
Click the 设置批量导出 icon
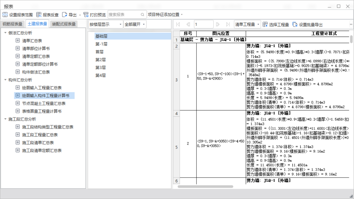click(295, 24)
